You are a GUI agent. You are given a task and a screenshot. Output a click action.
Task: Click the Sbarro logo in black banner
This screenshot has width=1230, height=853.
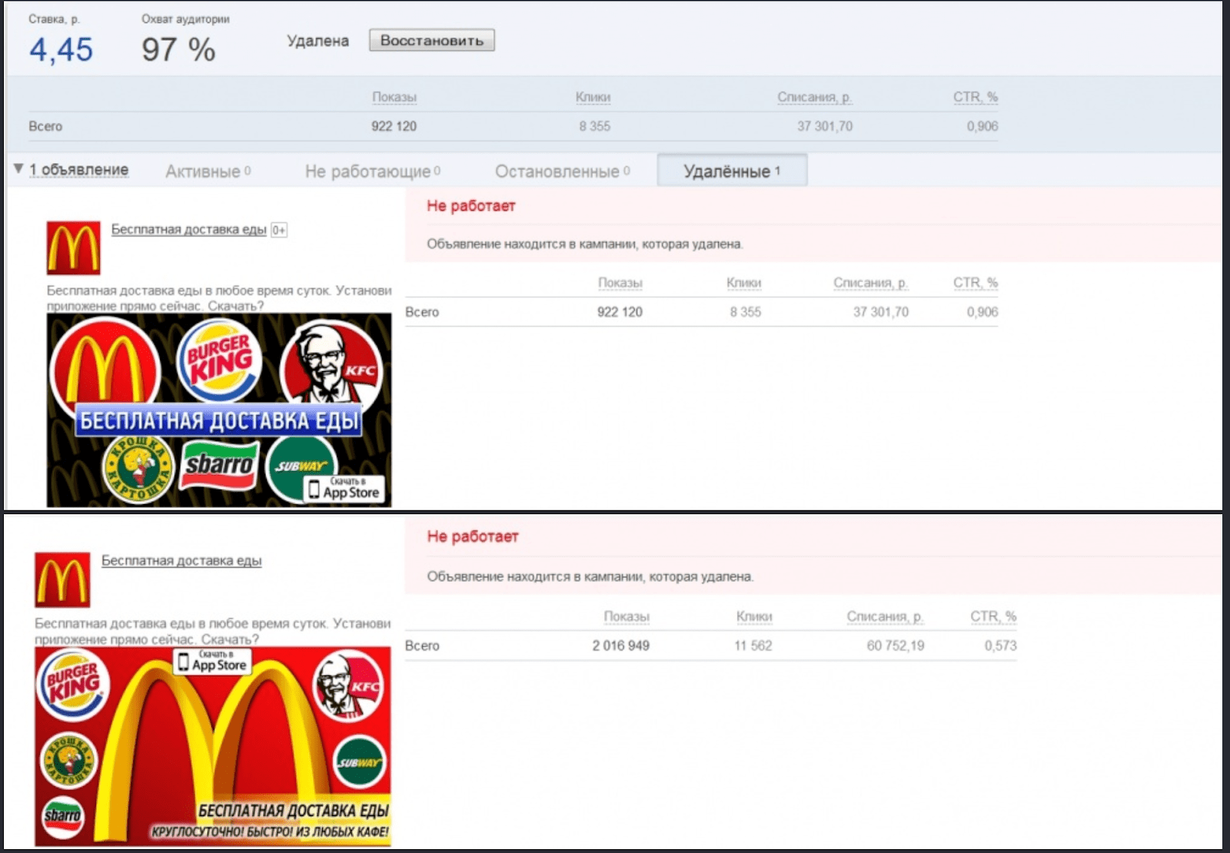pos(219,465)
